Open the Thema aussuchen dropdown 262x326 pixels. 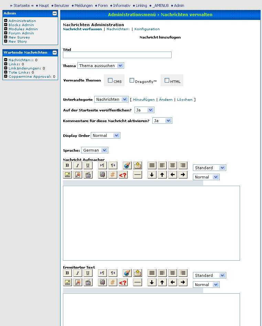coord(101,66)
